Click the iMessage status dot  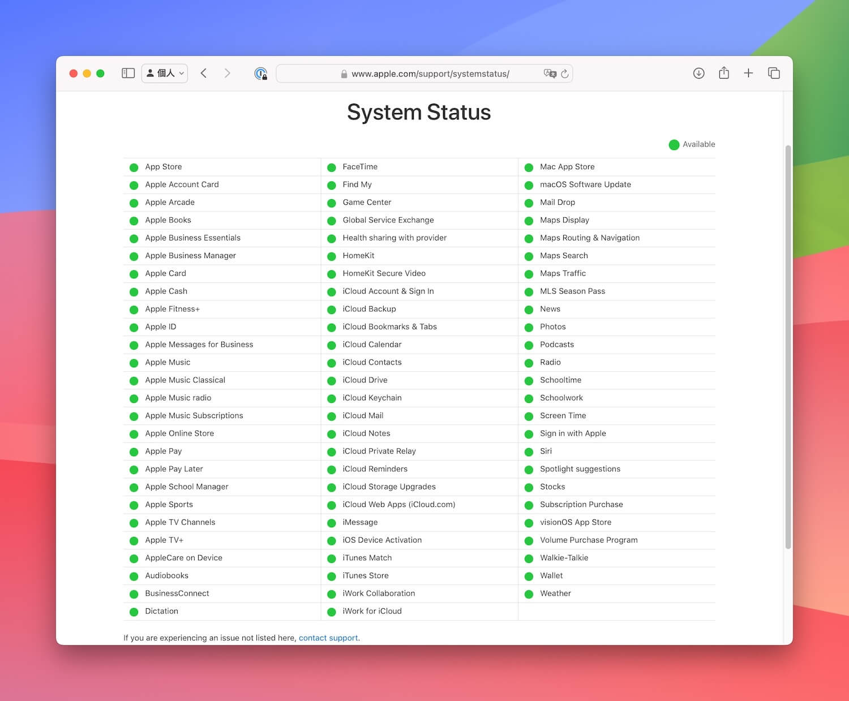click(332, 523)
